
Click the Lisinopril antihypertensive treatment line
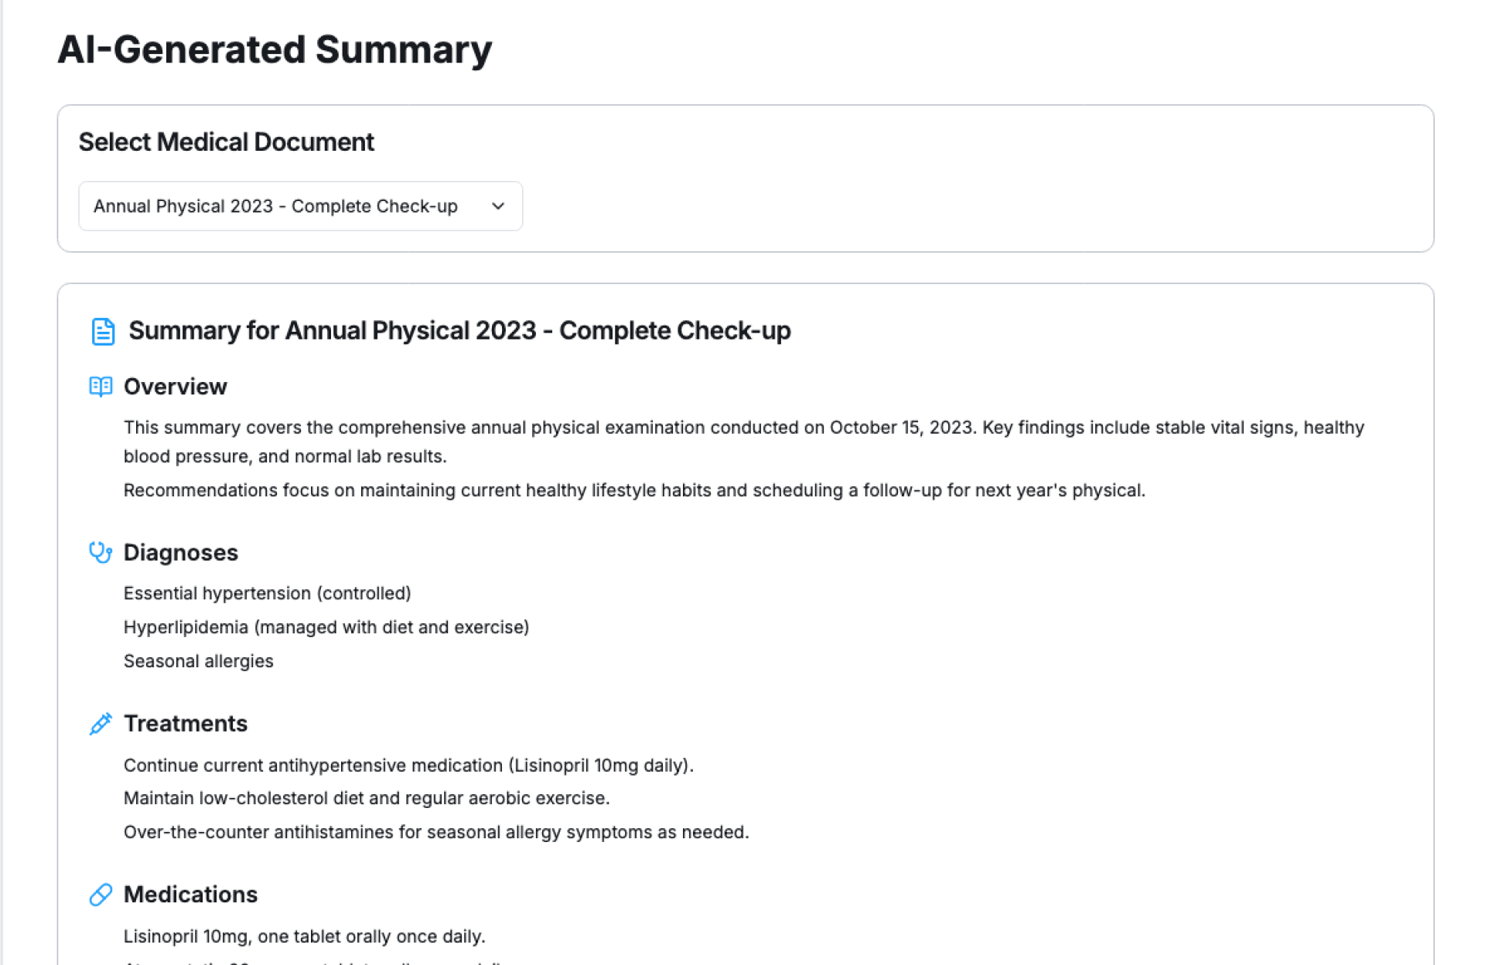(408, 766)
